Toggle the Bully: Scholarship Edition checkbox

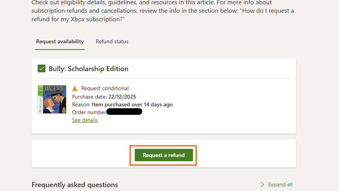[x=42, y=69]
